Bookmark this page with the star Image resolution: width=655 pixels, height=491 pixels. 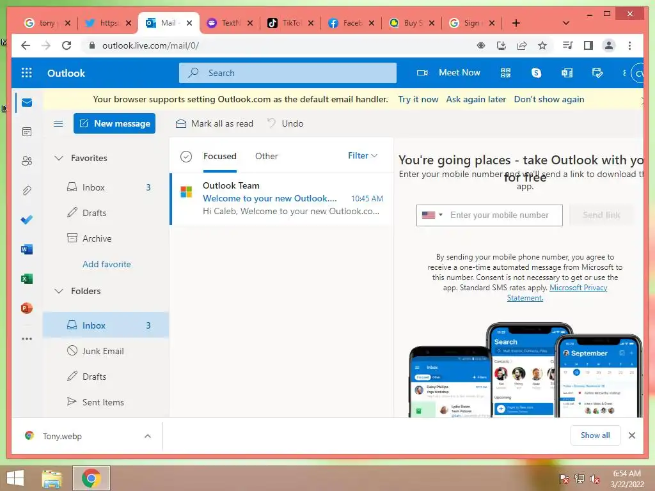click(x=542, y=45)
